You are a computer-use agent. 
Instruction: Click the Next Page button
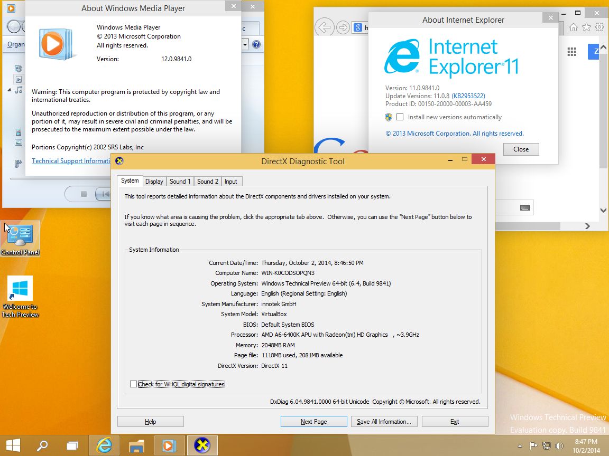pyautogui.click(x=314, y=422)
